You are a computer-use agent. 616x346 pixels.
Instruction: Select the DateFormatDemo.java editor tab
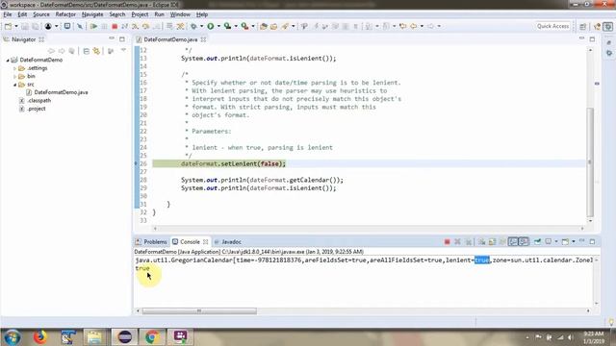tap(170, 39)
